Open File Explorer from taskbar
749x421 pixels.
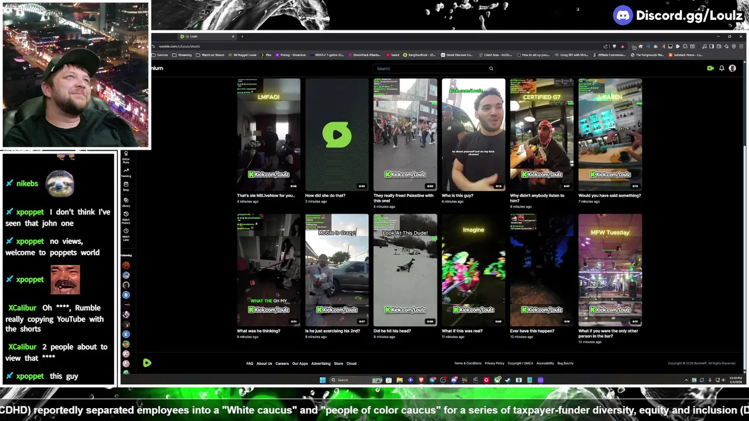click(399, 380)
